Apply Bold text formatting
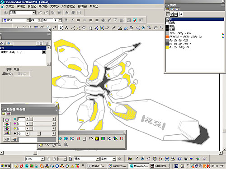 point(66,20)
